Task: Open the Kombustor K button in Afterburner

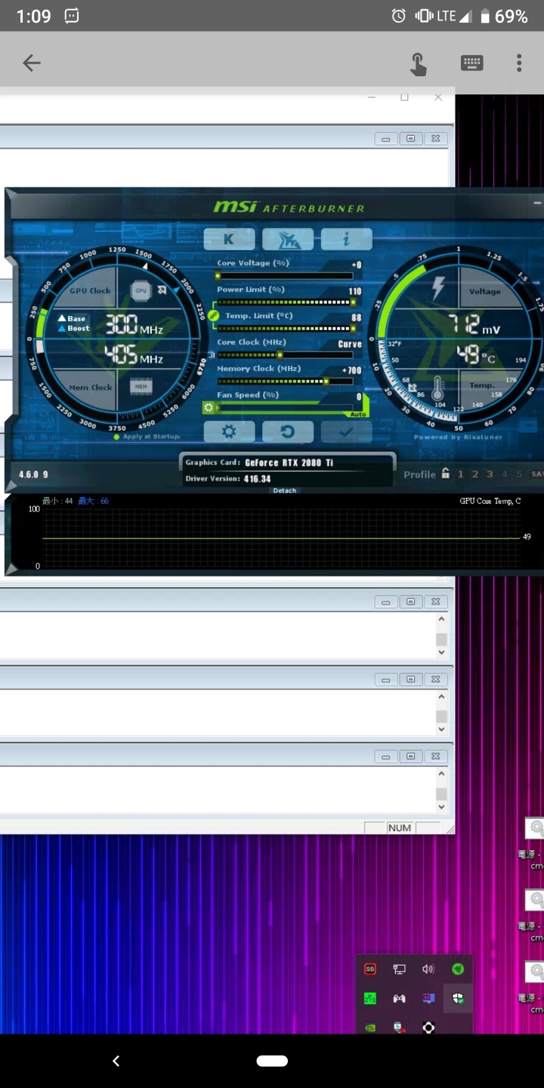Action: click(229, 240)
